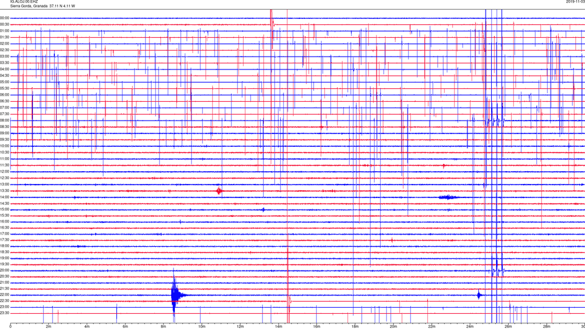Click the 10m tick label on time axis
Screen dimensions: 585x329
[x=202, y=327]
